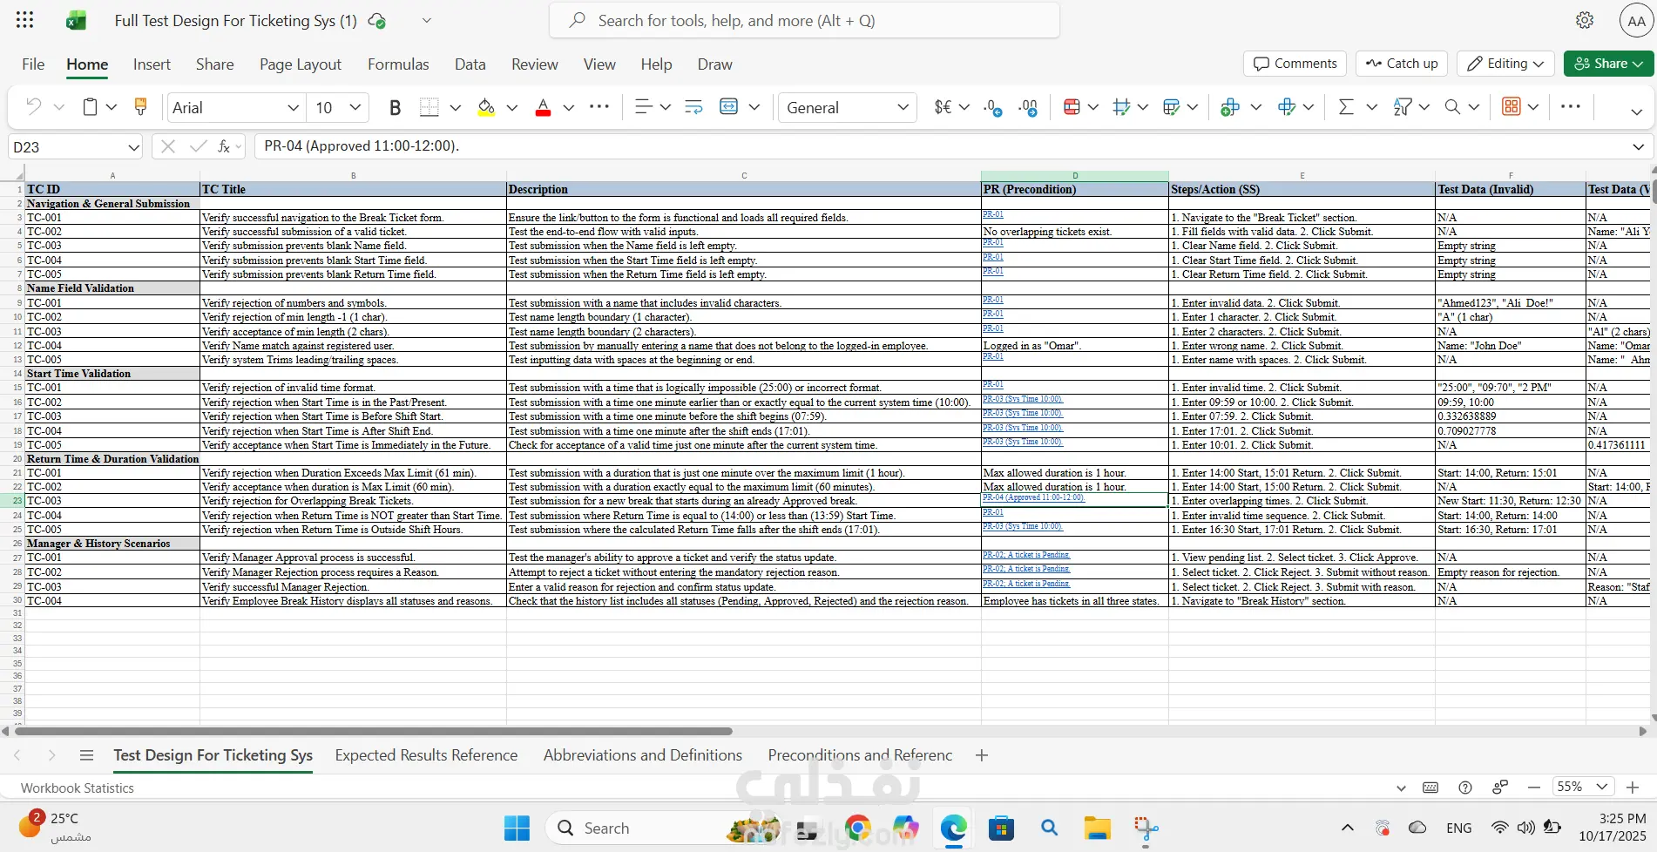Click the text alignment icon
Screen dimensions: 1657x852
coord(643,107)
